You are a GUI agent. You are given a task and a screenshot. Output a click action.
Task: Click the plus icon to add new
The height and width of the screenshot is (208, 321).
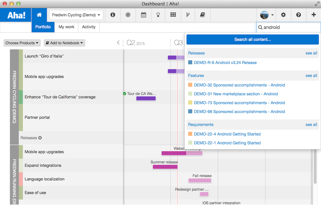point(313,15)
